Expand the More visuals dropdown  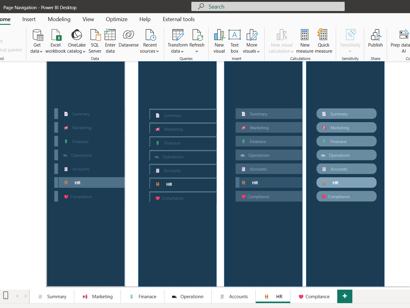click(251, 51)
